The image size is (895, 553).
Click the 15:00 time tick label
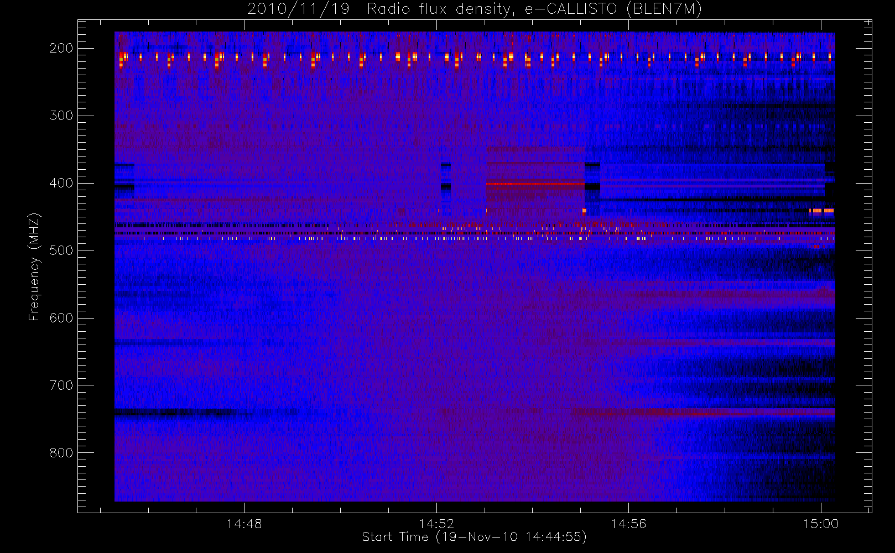[821, 524]
